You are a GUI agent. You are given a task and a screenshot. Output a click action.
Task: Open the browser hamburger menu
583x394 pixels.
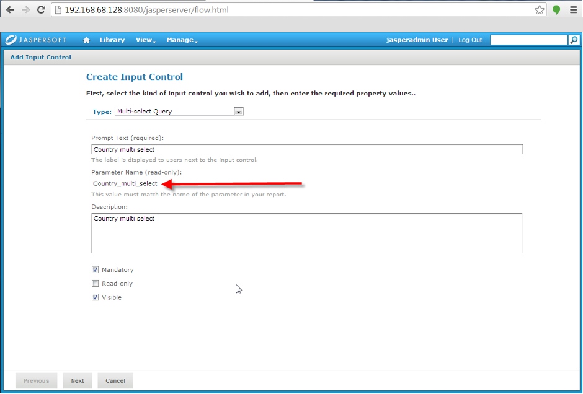coord(574,10)
